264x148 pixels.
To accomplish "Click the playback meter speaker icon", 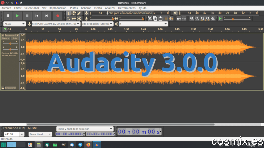I will tap(176, 13).
